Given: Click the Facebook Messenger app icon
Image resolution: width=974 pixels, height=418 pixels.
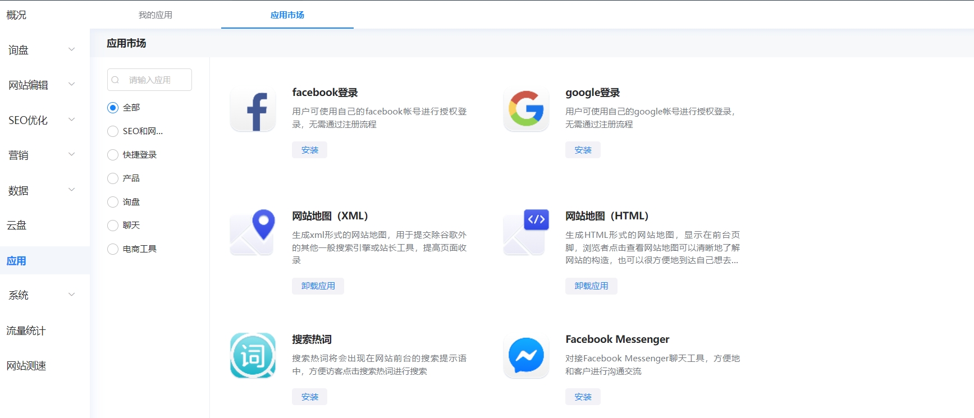Looking at the screenshot, I should point(526,356).
